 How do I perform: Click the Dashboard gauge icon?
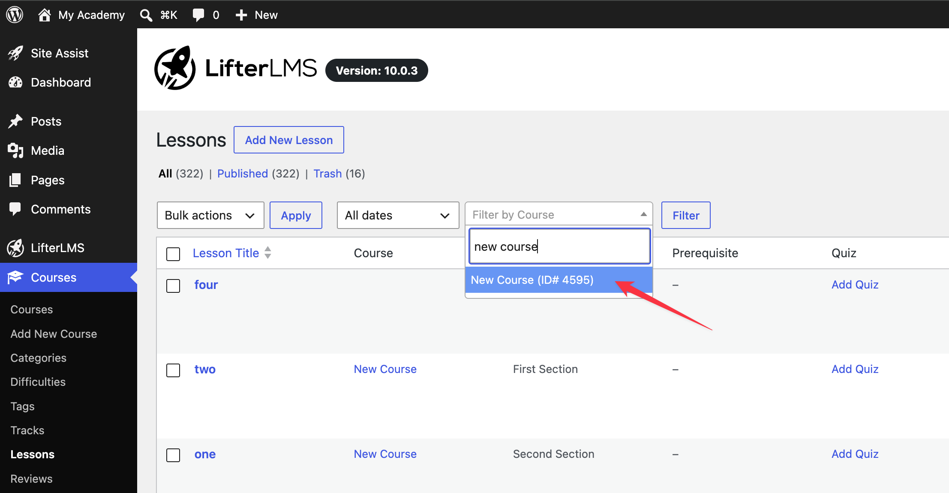pos(15,82)
